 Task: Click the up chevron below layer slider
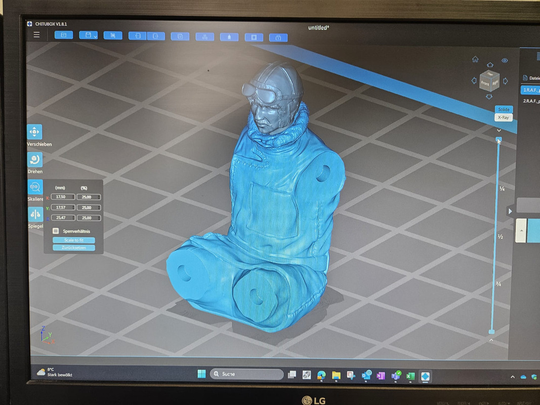click(491, 340)
